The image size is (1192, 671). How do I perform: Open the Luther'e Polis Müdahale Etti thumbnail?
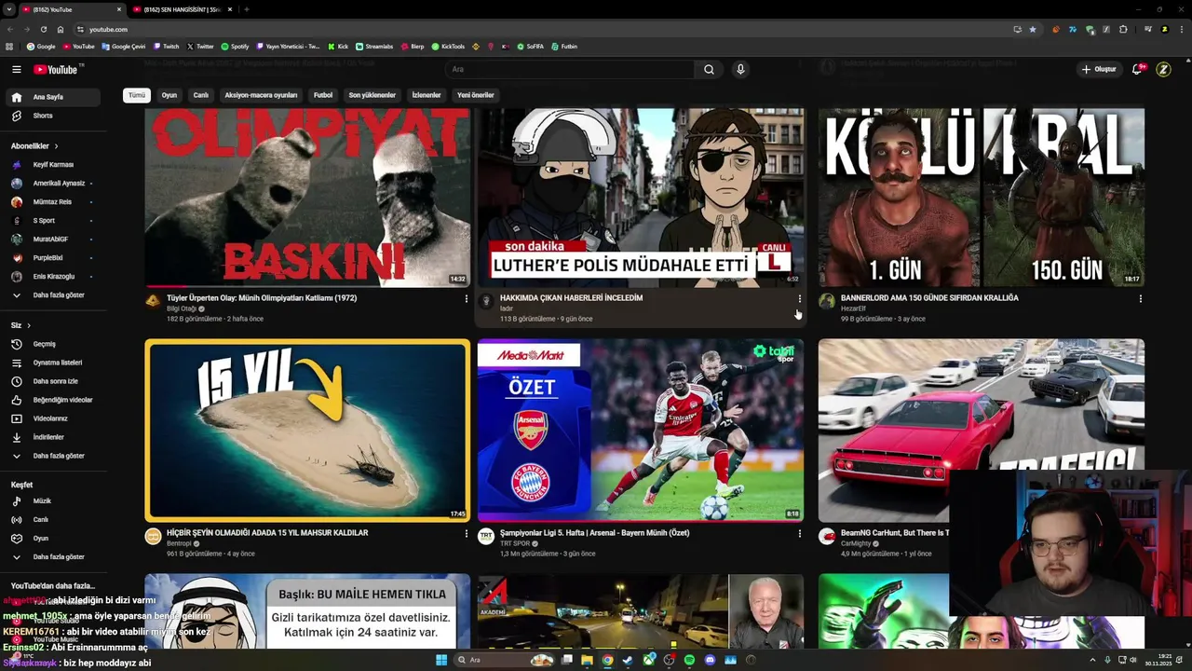tap(641, 198)
